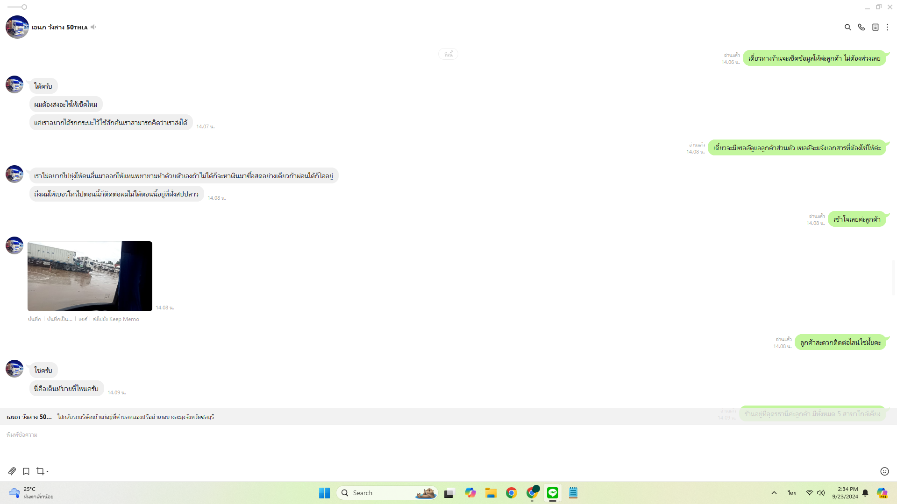Expand the screen capture dropdown arrow
Screen dimensions: 897x504
[48, 472]
